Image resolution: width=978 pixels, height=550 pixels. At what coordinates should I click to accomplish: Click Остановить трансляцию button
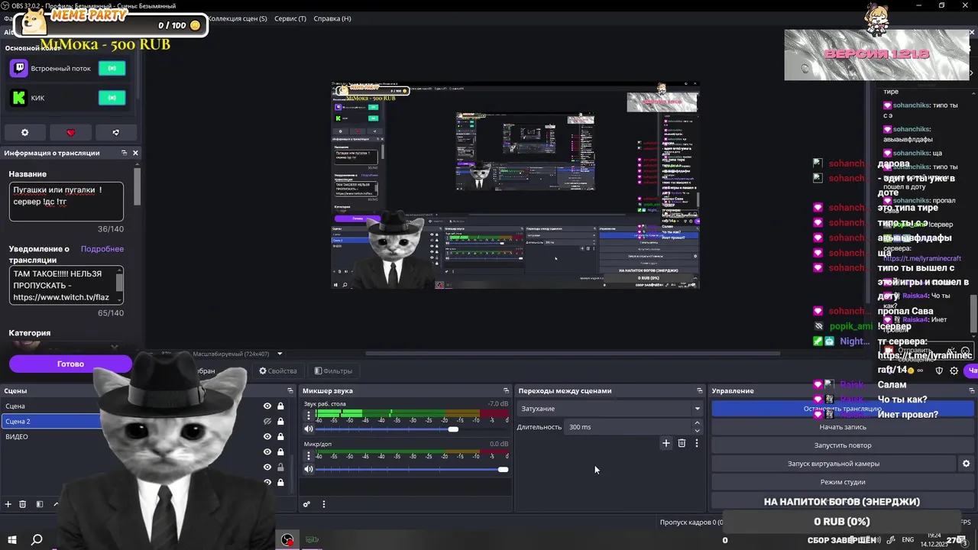coord(843,409)
